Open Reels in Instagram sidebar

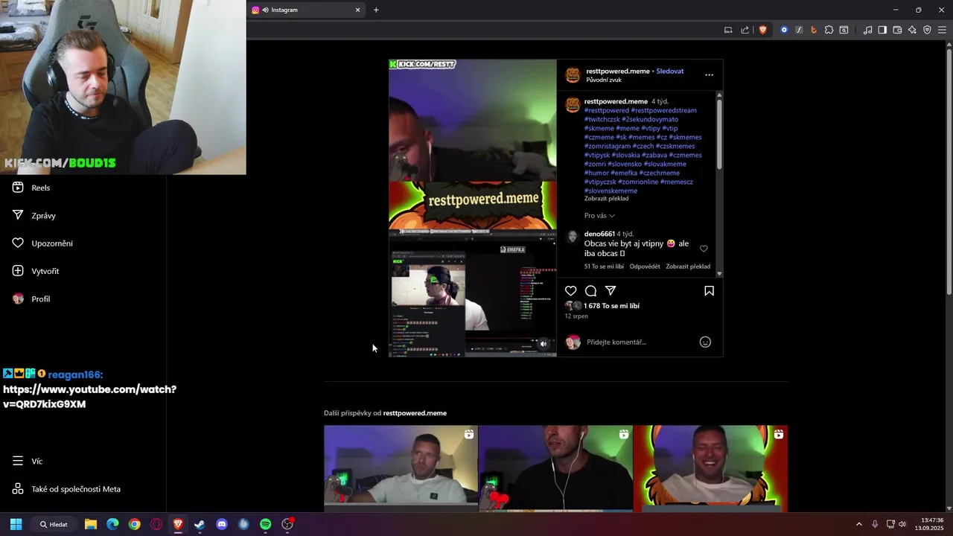tap(31, 188)
